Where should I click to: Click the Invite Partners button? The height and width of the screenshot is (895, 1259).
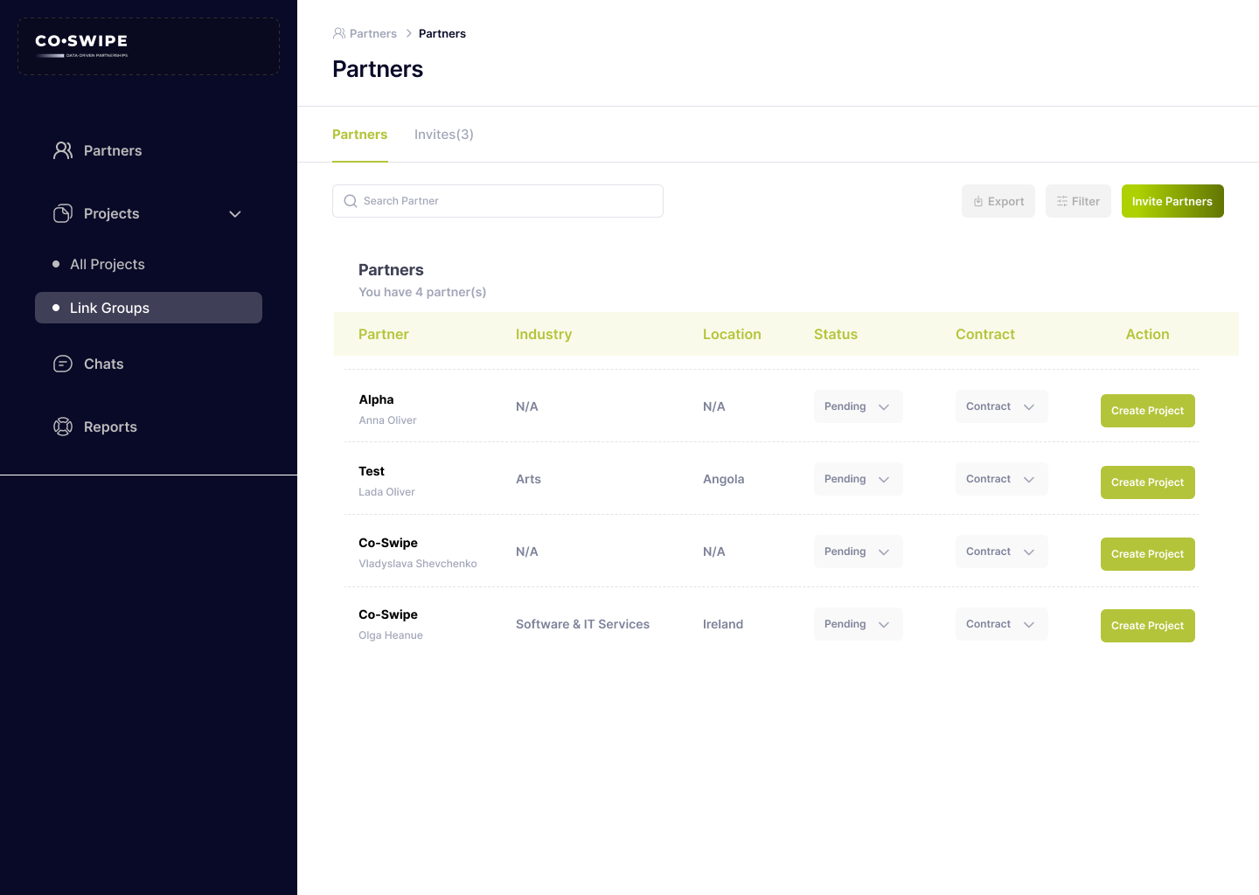tap(1172, 201)
